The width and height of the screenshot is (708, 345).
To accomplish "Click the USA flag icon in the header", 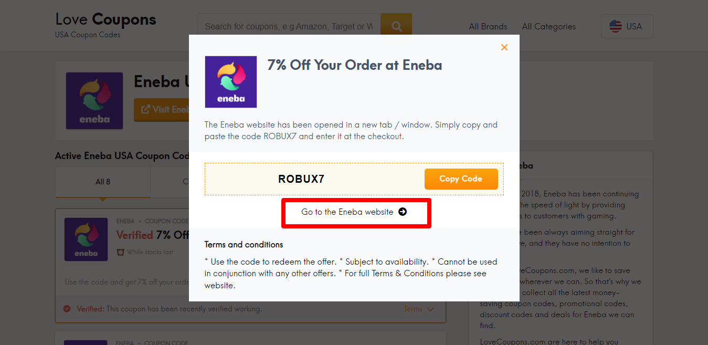I will [x=615, y=26].
